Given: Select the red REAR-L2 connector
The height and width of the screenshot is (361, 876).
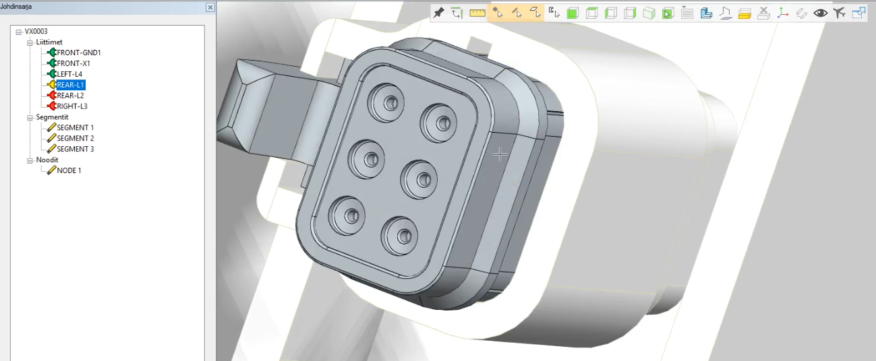Looking at the screenshot, I should pyautogui.click(x=70, y=96).
